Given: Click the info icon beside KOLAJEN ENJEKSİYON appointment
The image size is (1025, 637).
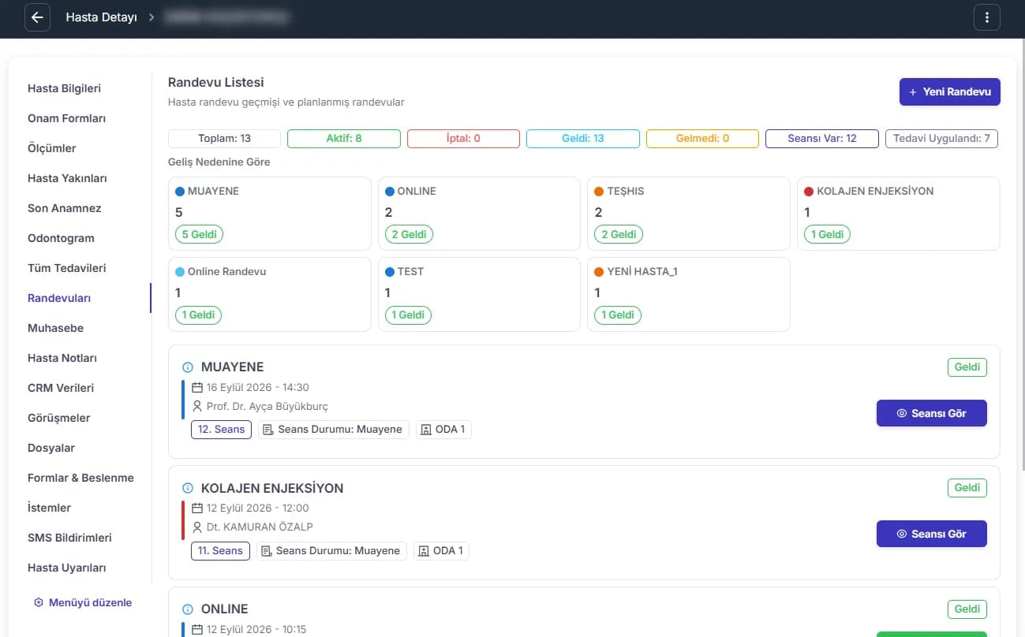Looking at the screenshot, I should (x=188, y=489).
